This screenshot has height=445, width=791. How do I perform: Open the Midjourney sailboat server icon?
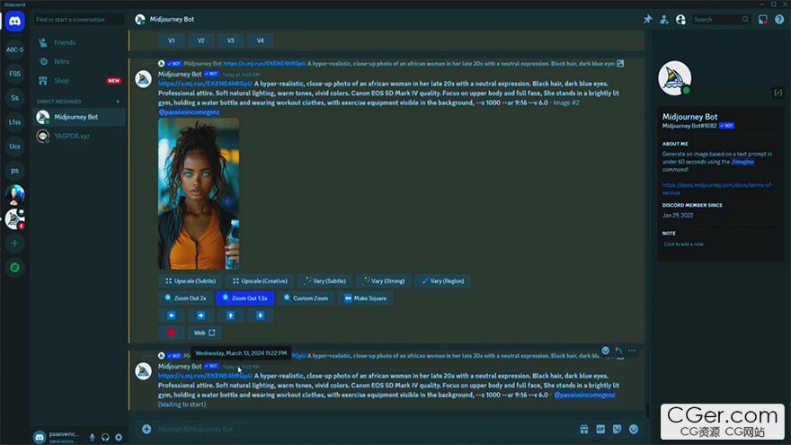click(14, 219)
